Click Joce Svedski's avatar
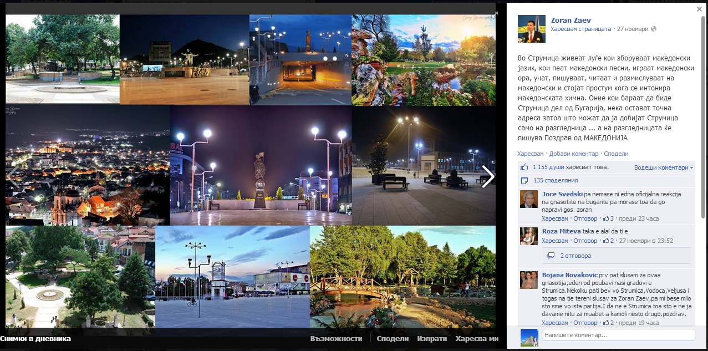The height and width of the screenshot is (351, 708). (528, 199)
